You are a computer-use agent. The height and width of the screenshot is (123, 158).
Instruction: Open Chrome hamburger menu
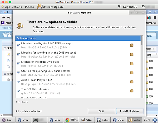coord(155,18)
